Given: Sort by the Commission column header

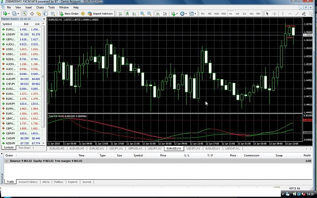Looking at the screenshot, I should pyautogui.click(x=251, y=155).
